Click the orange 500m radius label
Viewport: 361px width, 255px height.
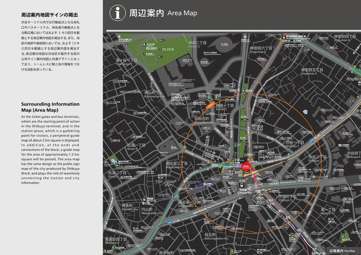pos(211,105)
